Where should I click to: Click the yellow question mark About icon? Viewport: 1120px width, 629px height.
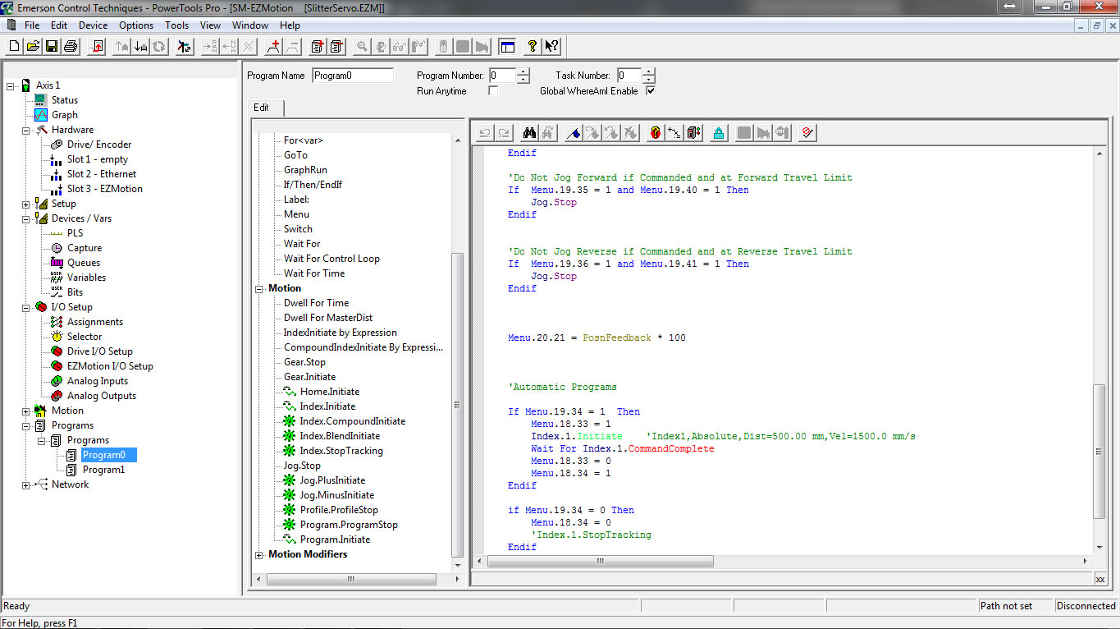pyautogui.click(x=532, y=47)
